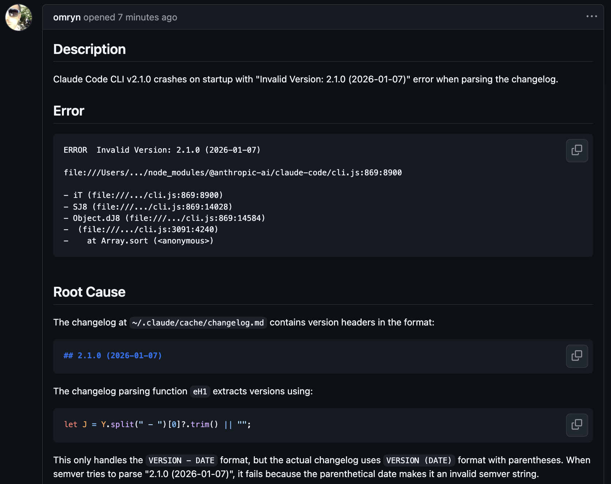Click the "VERSION (DATE)" inline code
The width and height of the screenshot is (611, 484).
419,461
